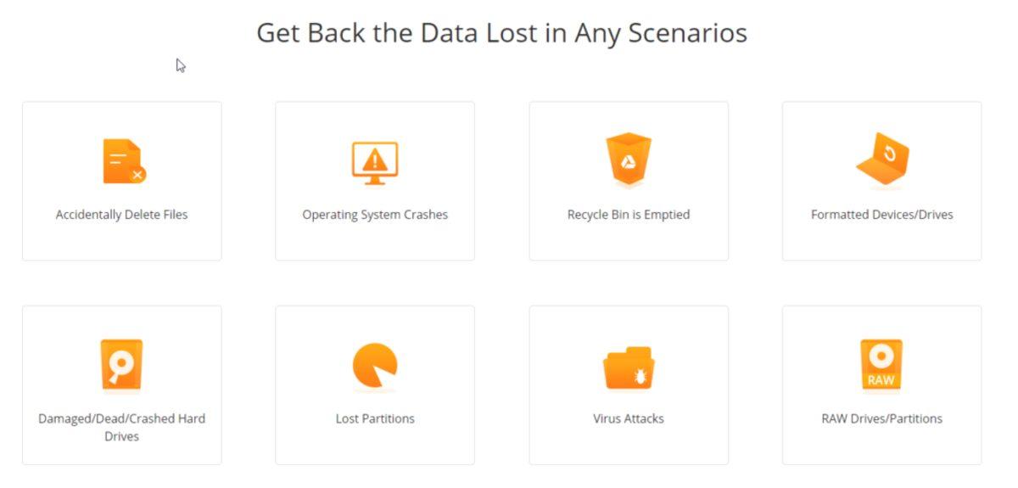Image resolution: width=1018 pixels, height=488 pixels.
Task: Open Accidentally Delete Files text label
Action: click(121, 215)
